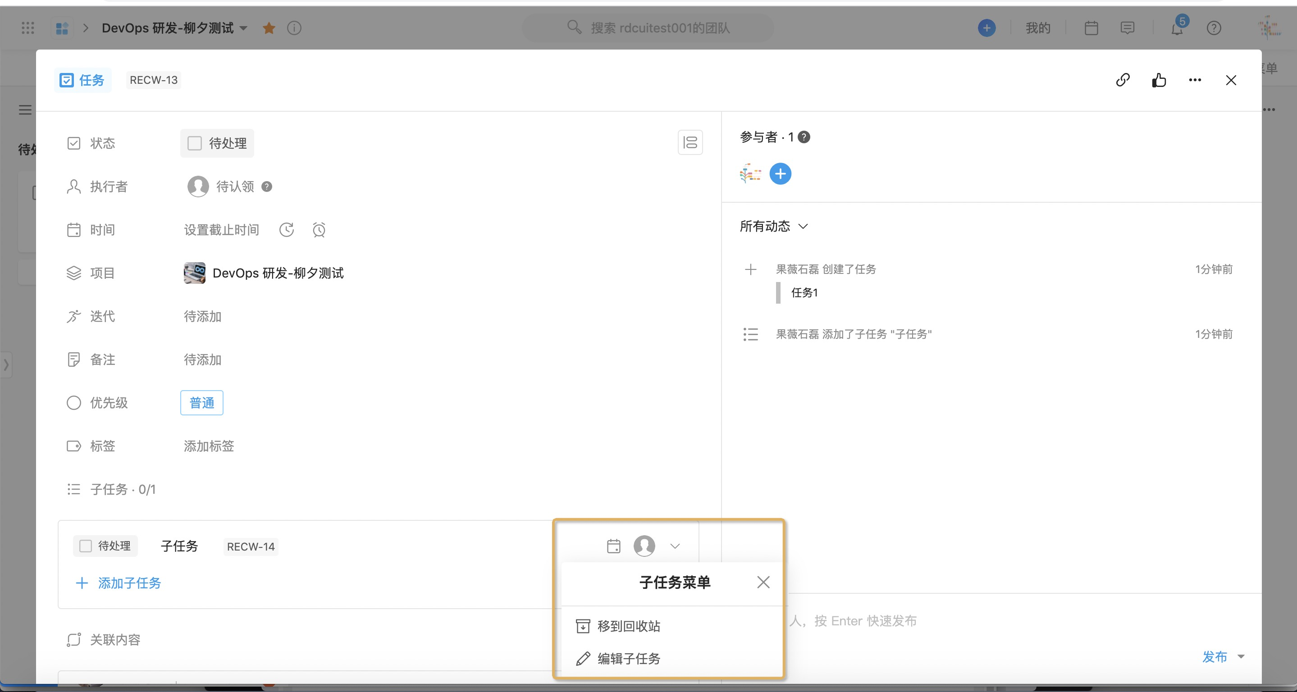
Task: Toggle the task layout view icon
Action: pos(690,142)
